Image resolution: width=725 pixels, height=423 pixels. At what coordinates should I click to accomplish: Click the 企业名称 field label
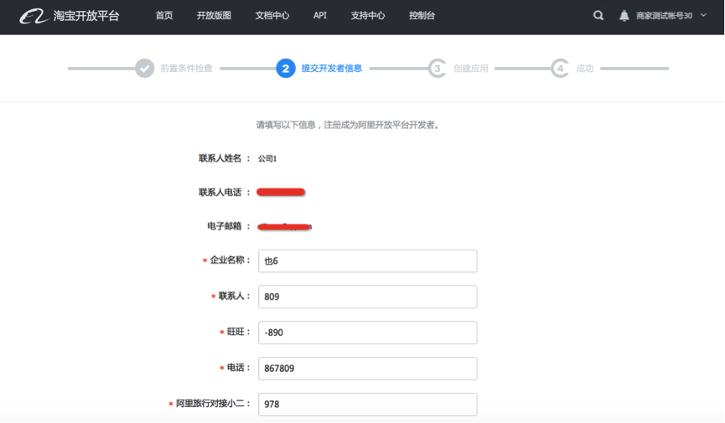[x=227, y=261]
